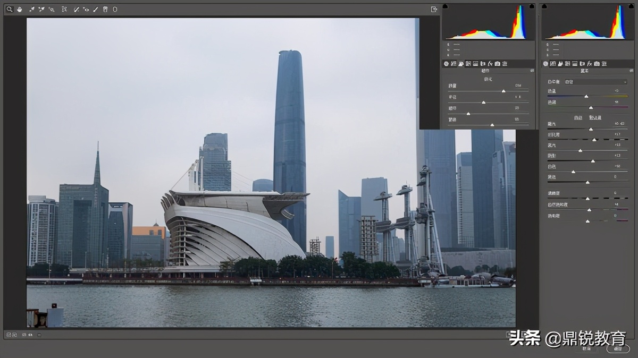Viewport: 638px width, 358px height.
Task: Click the Highlights slider handle
Action: click(x=580, y=150)
